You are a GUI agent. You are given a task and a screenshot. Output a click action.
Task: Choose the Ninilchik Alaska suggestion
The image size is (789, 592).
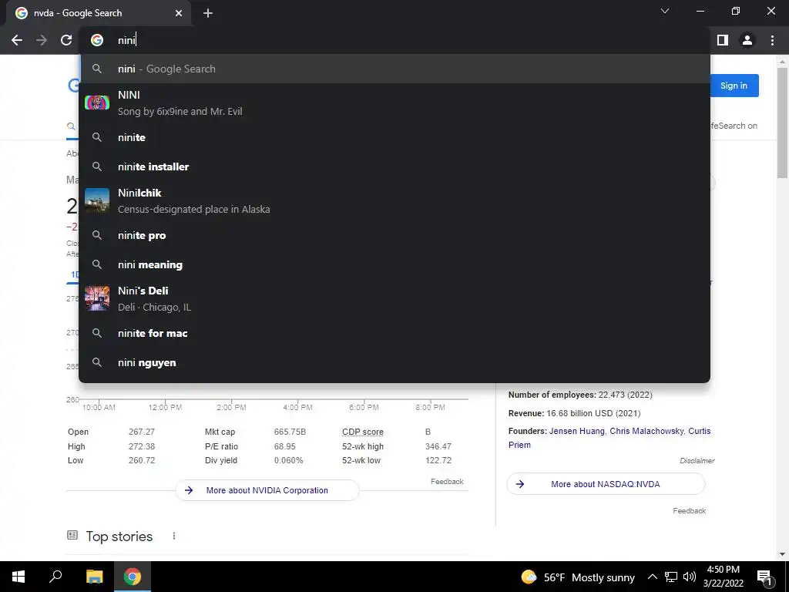(394, 201)
